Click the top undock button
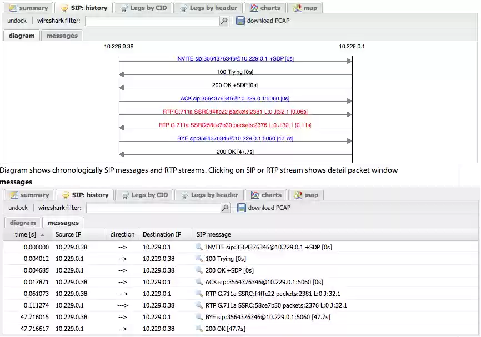The height and width of the screenshot is (337, 481). [x=17, y=21]
